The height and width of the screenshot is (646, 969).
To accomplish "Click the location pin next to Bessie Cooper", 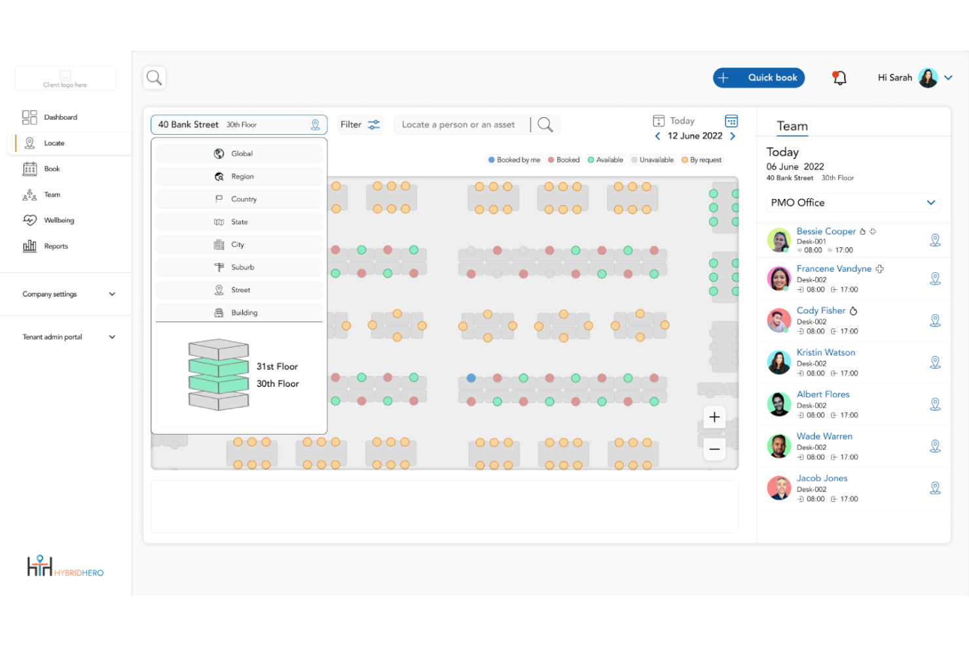I will click(x=935, y=240).
